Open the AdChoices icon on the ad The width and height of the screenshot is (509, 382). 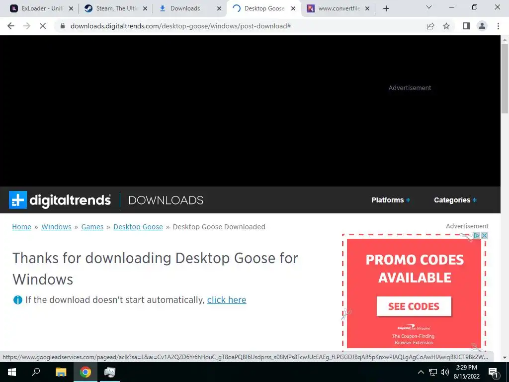(x=477, y=235)
